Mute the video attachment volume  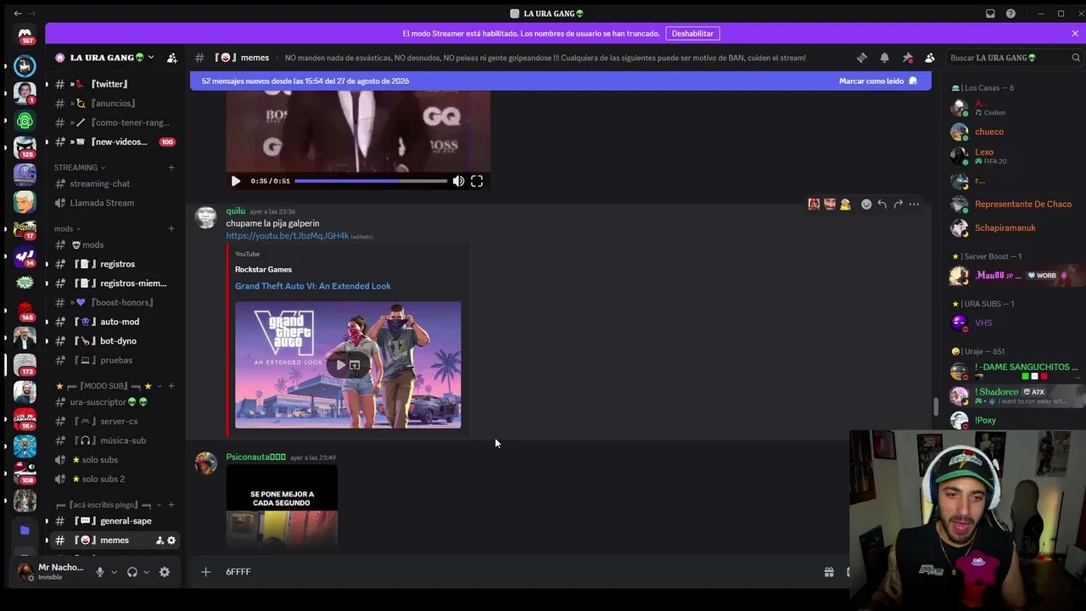click(458, 181)
